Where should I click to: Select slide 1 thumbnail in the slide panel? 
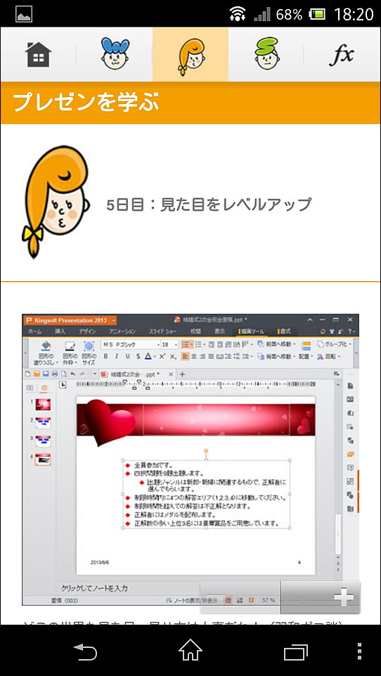click(43, 404)
